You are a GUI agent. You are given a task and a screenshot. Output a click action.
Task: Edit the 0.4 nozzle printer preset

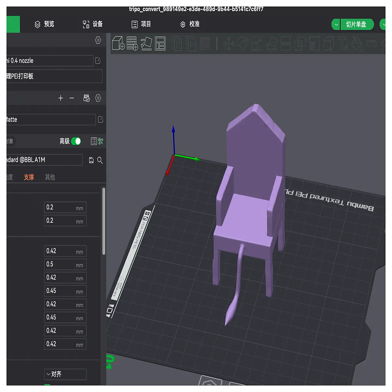pos(98,61)
